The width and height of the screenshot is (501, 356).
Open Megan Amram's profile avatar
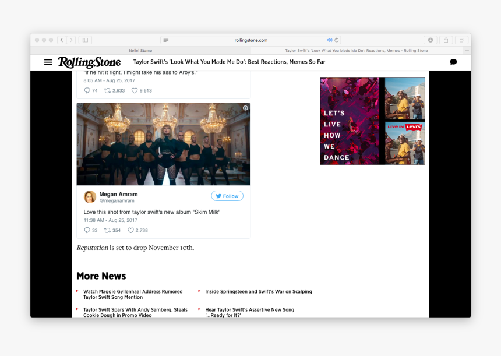click(x=90, y=197)
